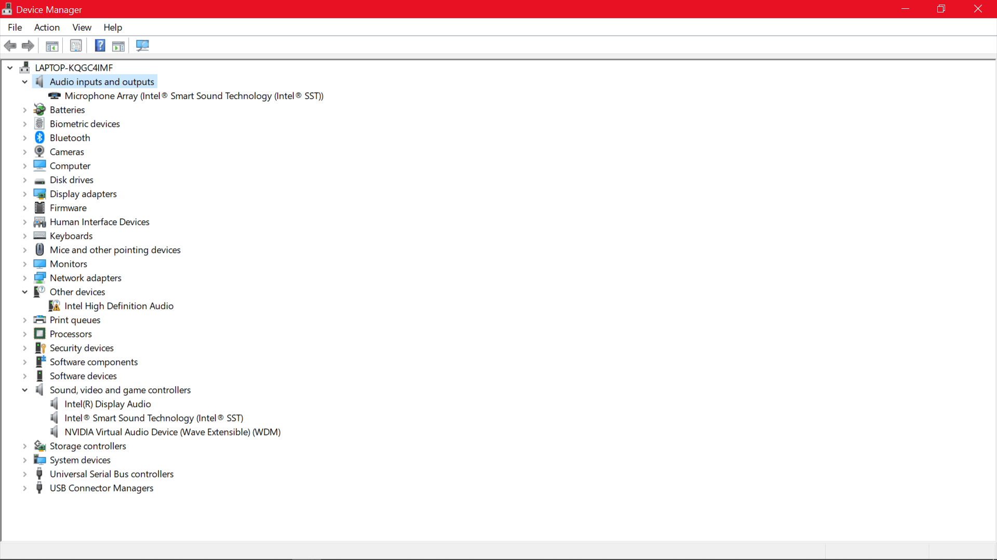This screenshot has height=560, width=997.
Task: Click the Show/Hide Console Tree toolbar icon
Action: click(x=52, y=46)
